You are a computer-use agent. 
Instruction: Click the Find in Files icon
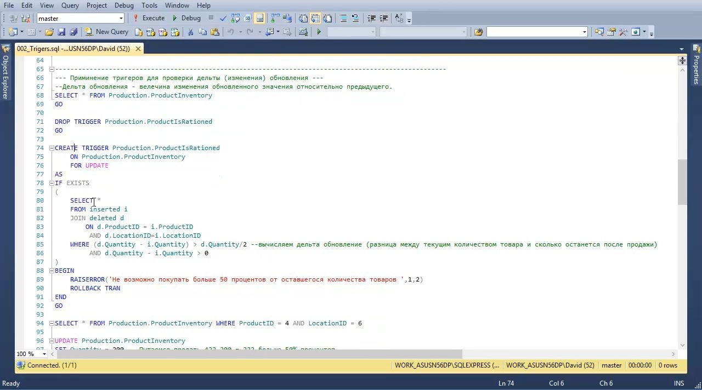(x=478, y=32)
